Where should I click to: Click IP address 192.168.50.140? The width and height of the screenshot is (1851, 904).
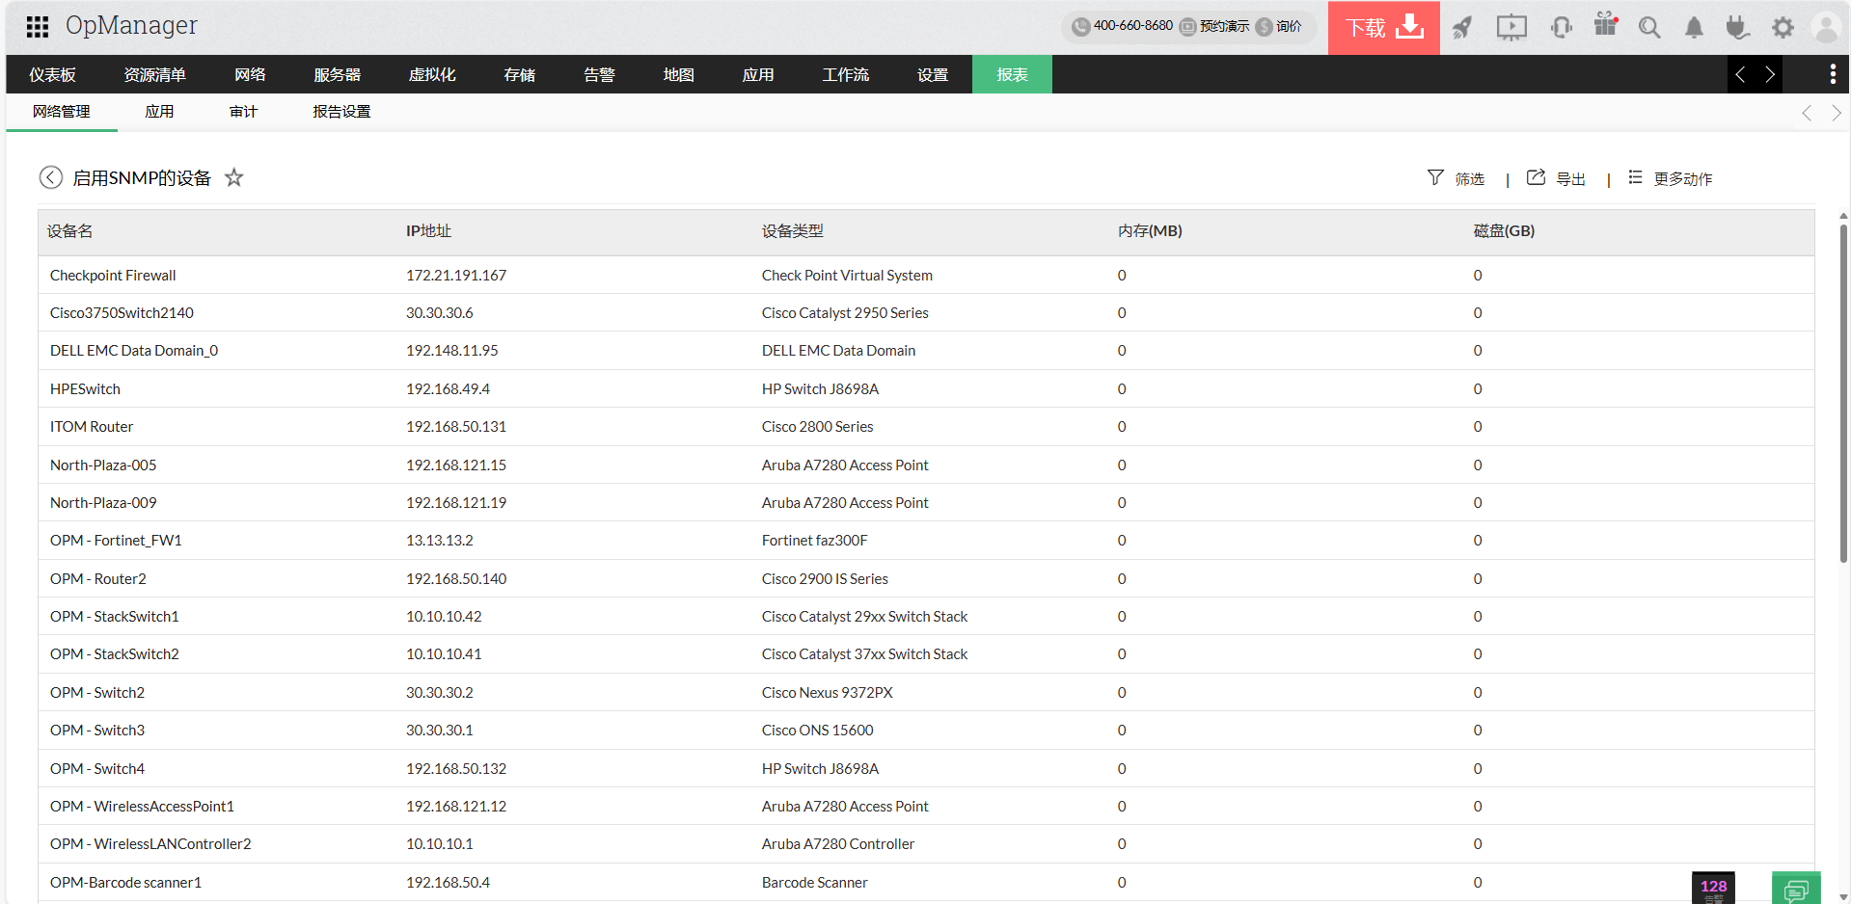pos(456,579)
